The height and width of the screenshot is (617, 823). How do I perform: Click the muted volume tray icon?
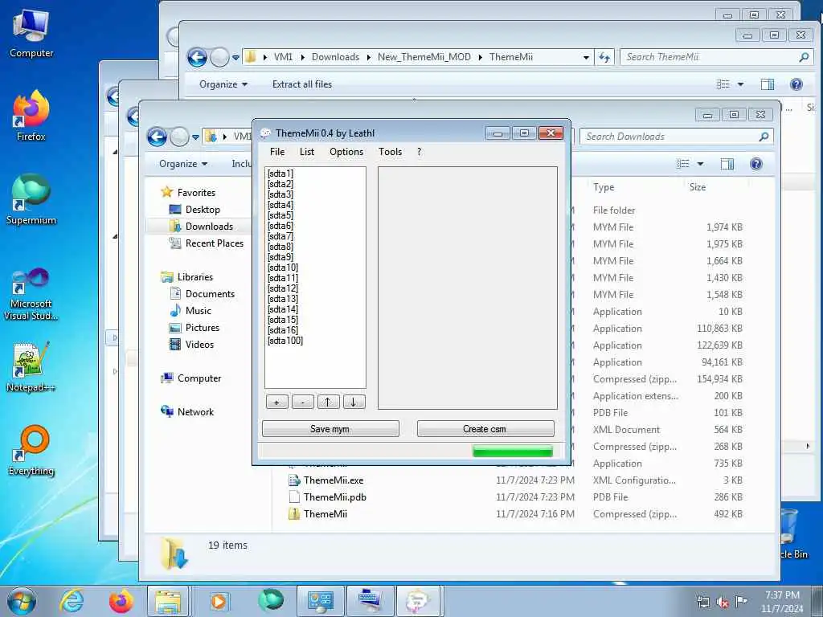coord(723,603)
